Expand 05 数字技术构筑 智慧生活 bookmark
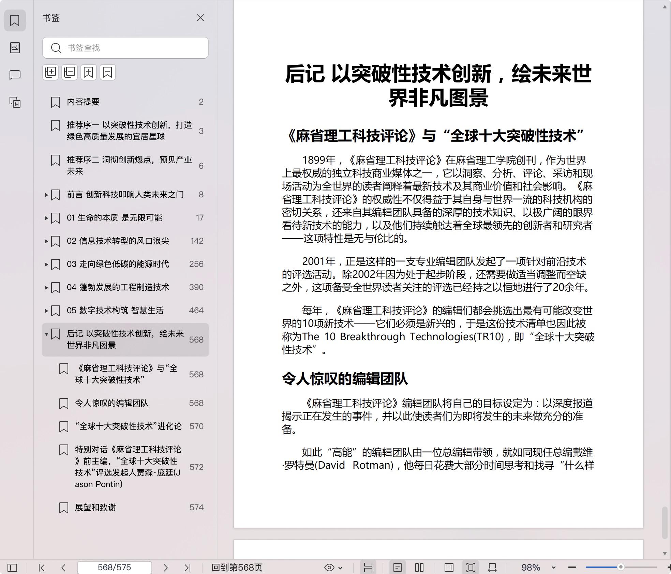The image size is (671, 574). pyautogui.click(x=46, y=311)
